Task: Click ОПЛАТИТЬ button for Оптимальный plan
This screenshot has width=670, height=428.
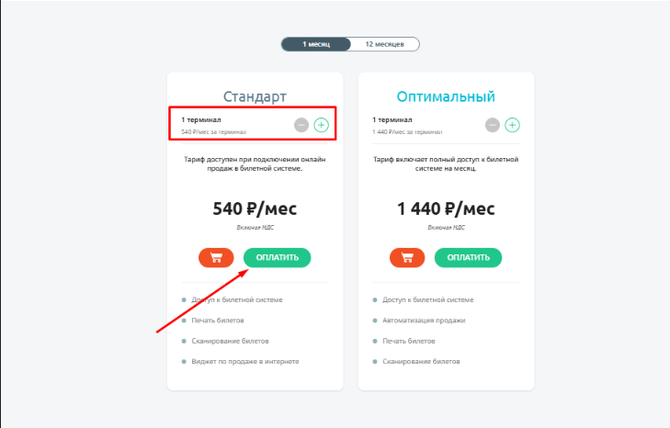Action: pos(469,257)
